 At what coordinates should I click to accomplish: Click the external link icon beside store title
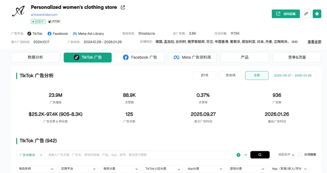(x=123, y=7)
